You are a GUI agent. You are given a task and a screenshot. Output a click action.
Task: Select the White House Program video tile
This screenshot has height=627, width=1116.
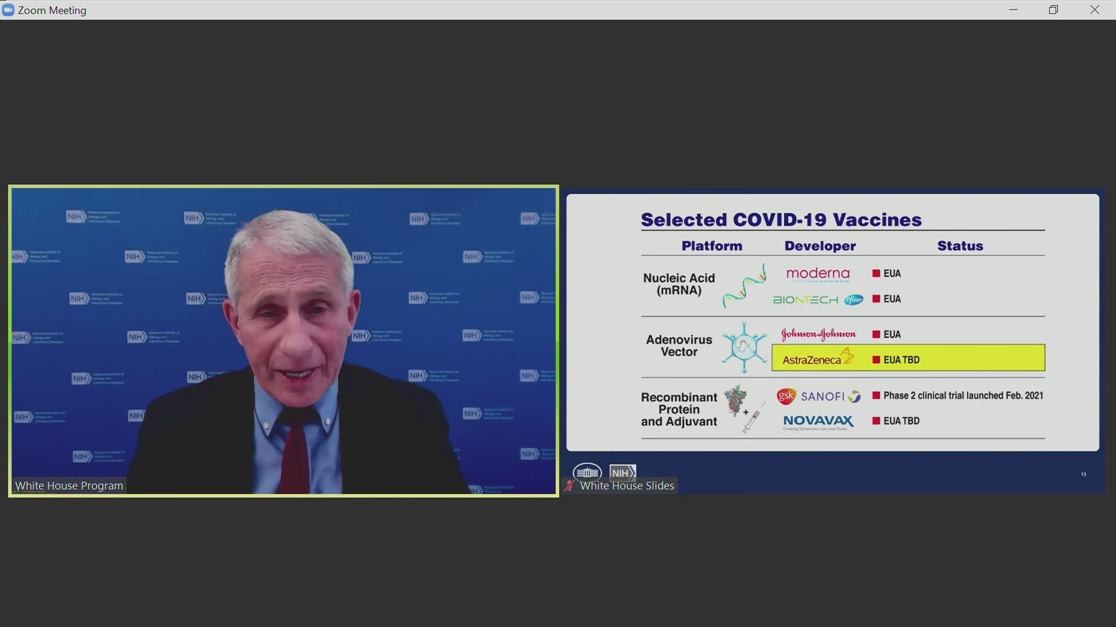[x=284, y=341]
